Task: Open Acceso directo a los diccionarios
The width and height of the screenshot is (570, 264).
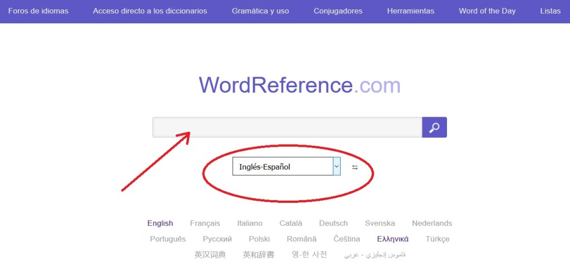Action: pos(150,11)
